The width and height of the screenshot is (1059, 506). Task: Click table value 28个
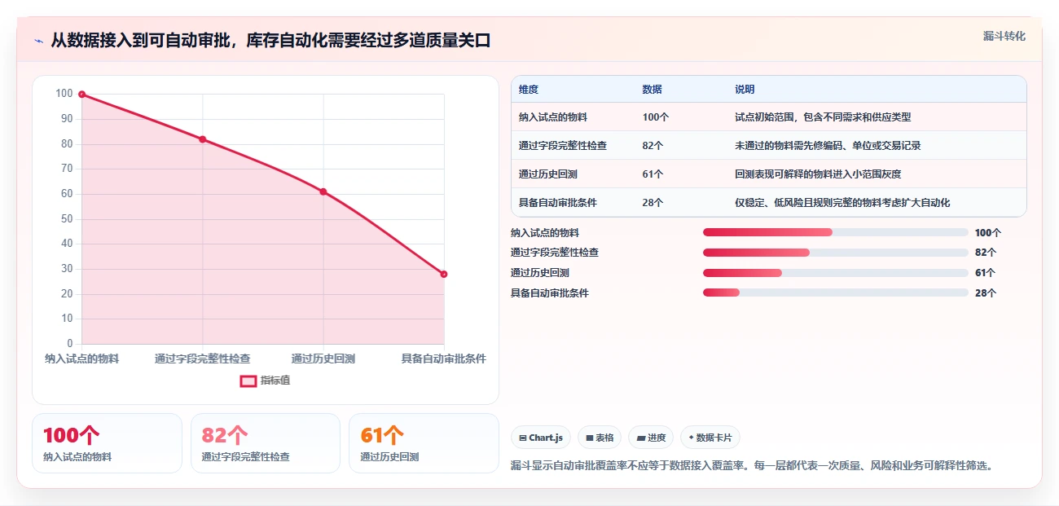tap(653, 203)
